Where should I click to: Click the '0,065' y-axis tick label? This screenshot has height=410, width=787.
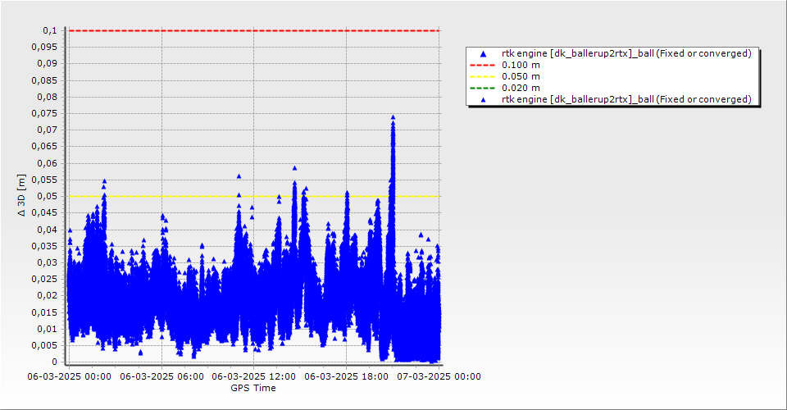(x=44, y=147)
